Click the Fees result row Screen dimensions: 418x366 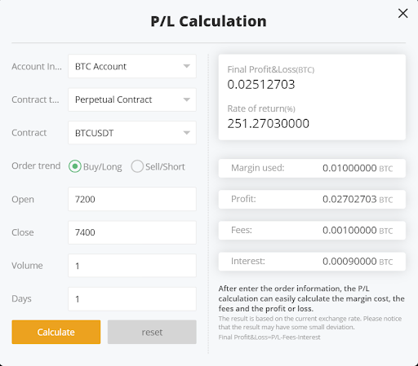[312, 231]
